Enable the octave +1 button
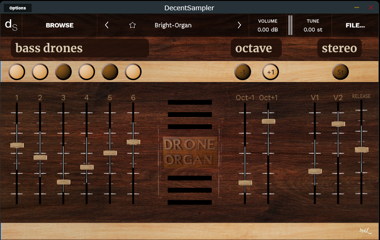Screen dimensions: 380x240 point(271,72)
